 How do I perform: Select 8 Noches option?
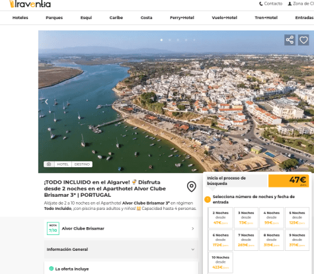[272, 240]
